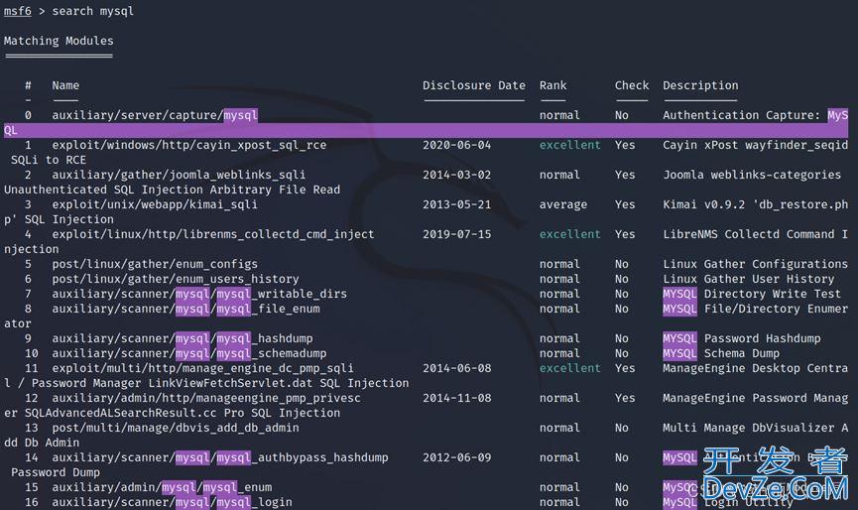
Task: Click 'Linux Gather User History' description
Action: coord(749,279)
